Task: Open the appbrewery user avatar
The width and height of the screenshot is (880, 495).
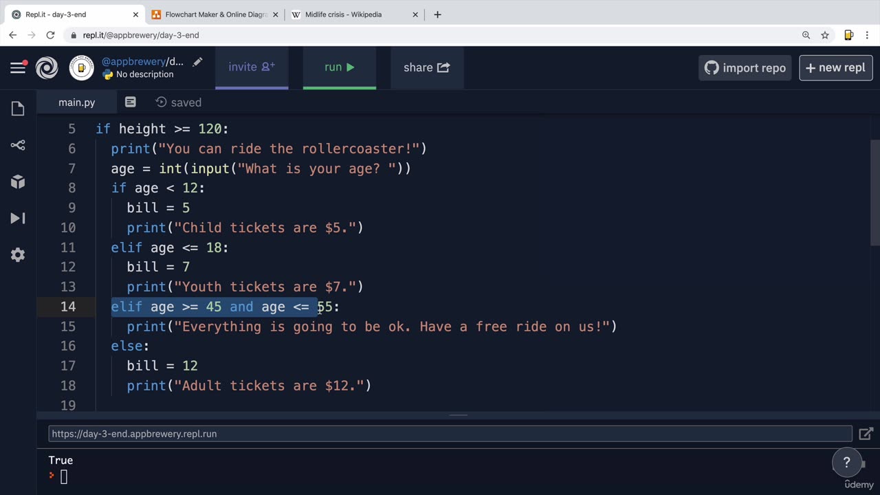Action: [x=82, y=67]
